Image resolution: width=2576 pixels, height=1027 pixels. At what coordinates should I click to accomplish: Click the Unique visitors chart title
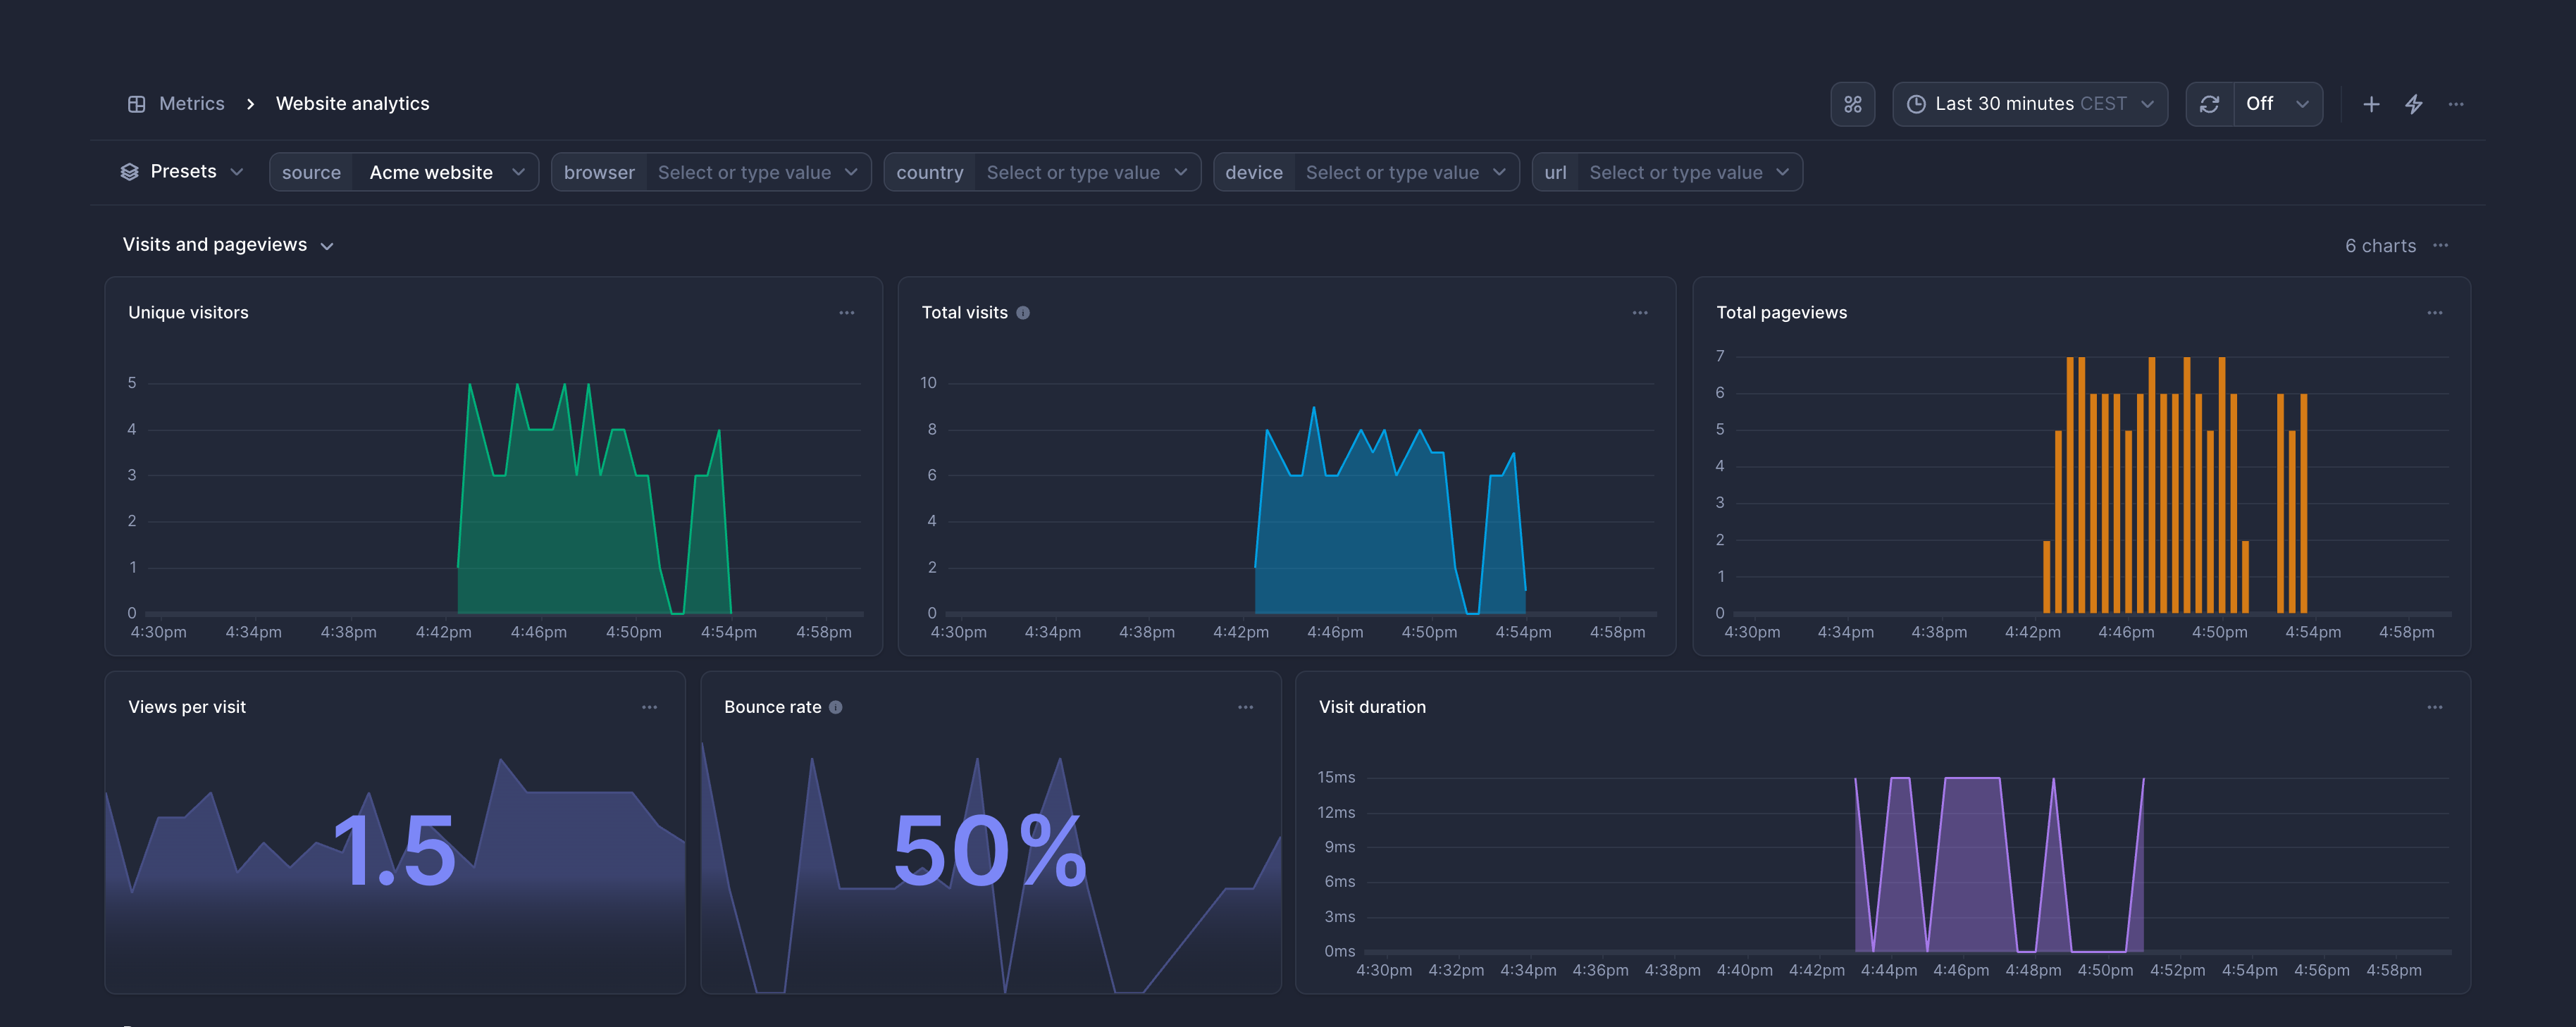tap(188, 313)
